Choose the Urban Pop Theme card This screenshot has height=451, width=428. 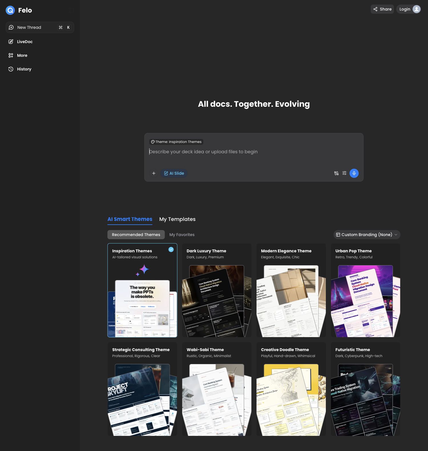click(366, 290)
